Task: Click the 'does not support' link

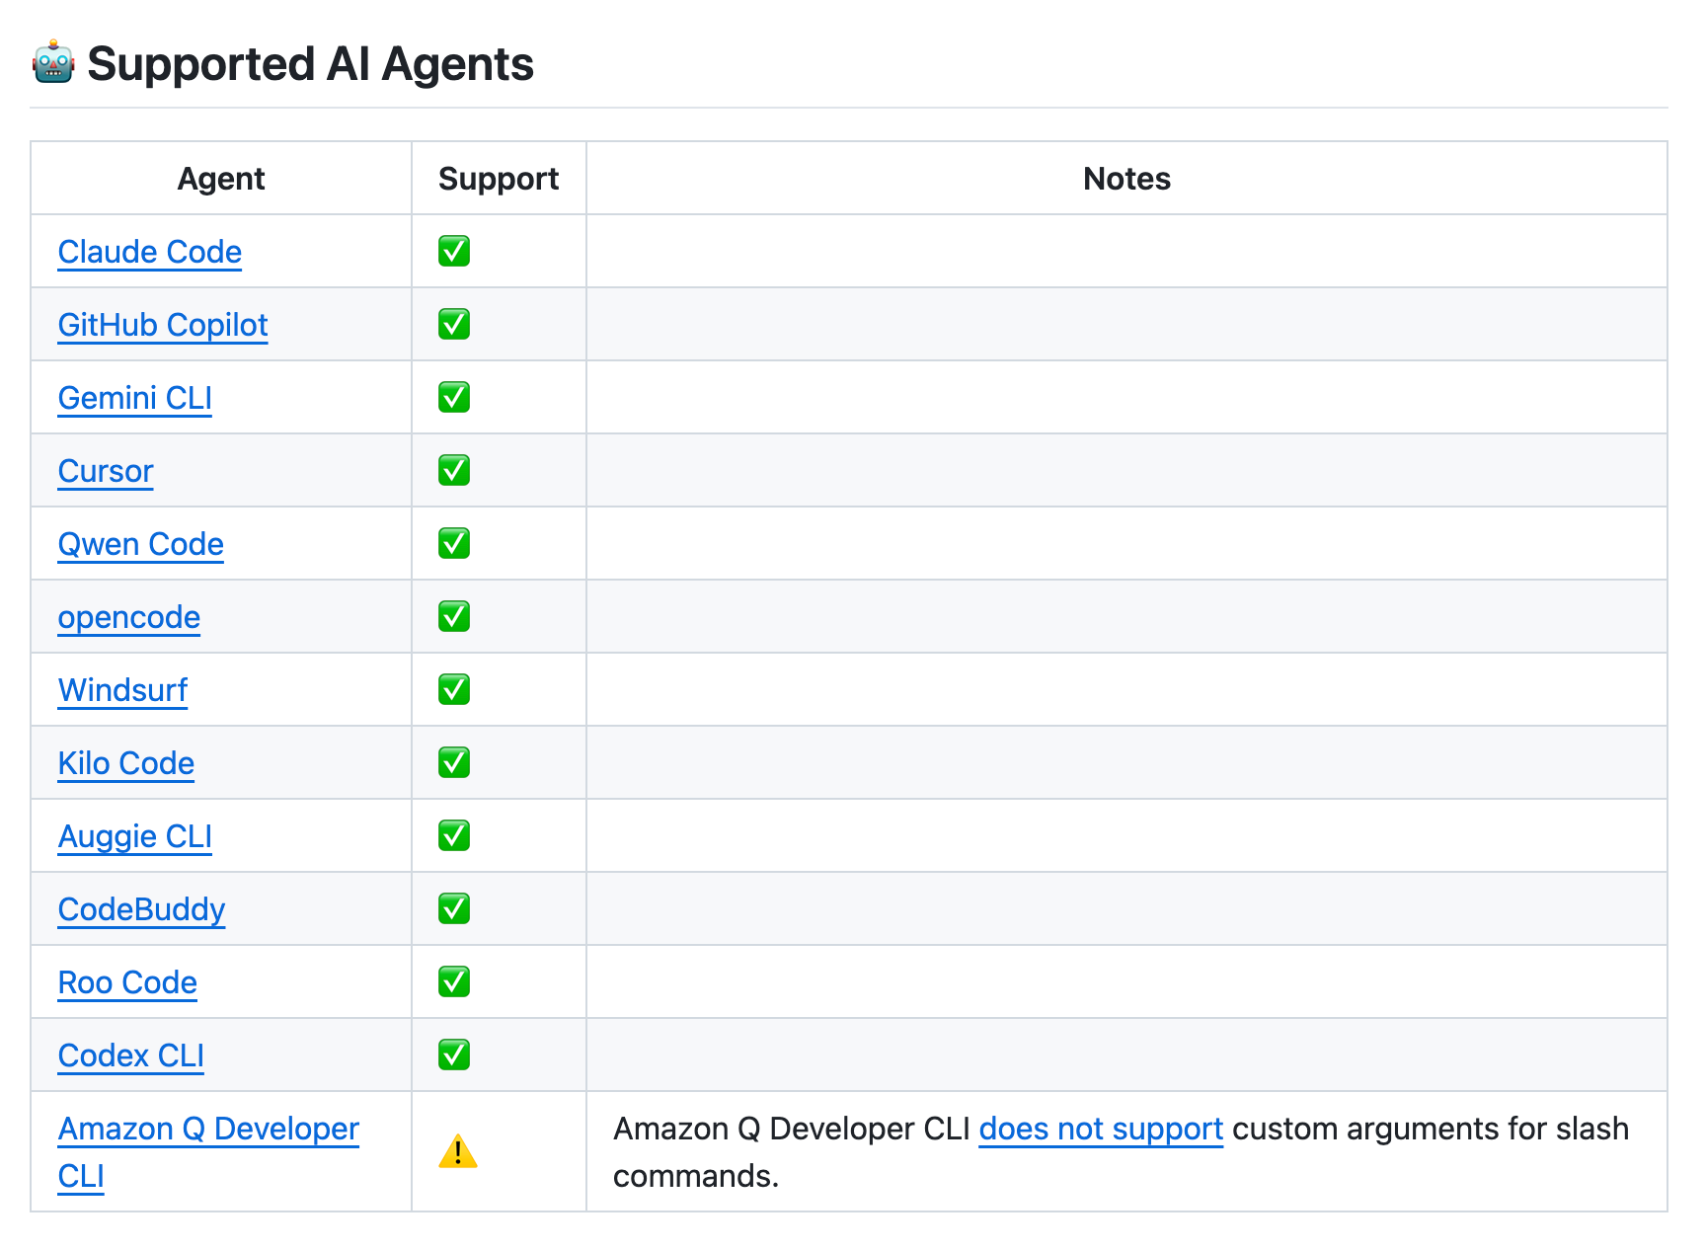Action: (1101, 1129)
